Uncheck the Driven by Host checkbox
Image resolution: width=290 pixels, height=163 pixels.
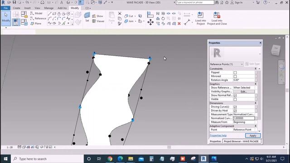coord(235,110)
